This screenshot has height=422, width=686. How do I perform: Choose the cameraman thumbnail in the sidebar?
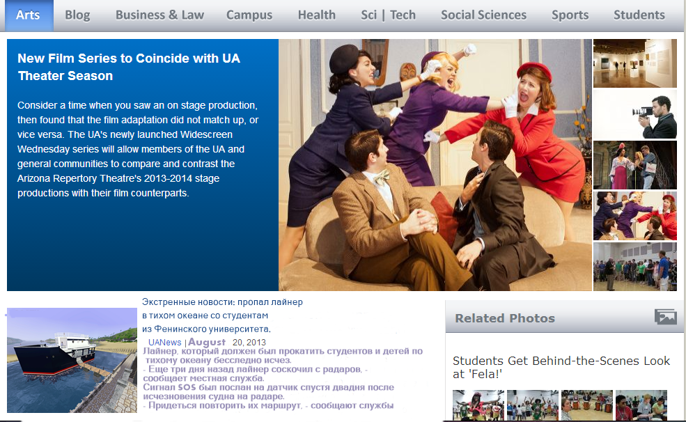[634, 114]
